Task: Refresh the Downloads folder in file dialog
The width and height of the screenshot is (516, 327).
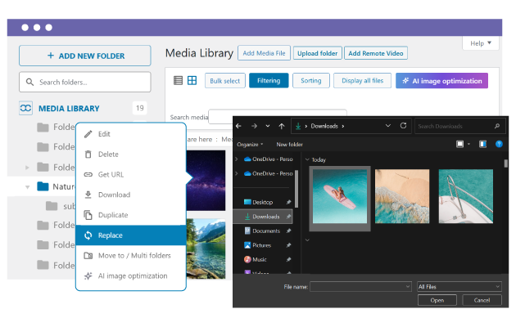Action: tap(403, 126)
